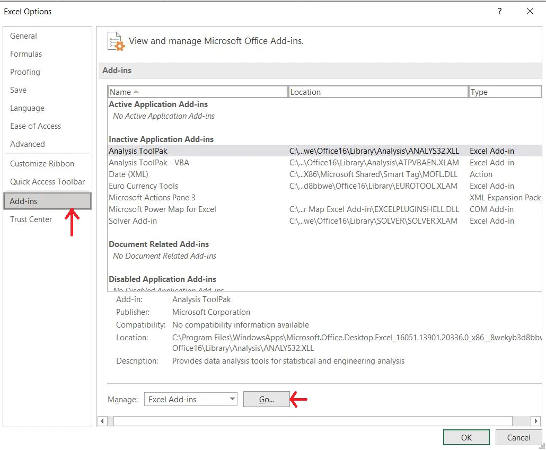The image size is (546, 450).
Task: Go to Proofing settings
Action: [25, 72]
